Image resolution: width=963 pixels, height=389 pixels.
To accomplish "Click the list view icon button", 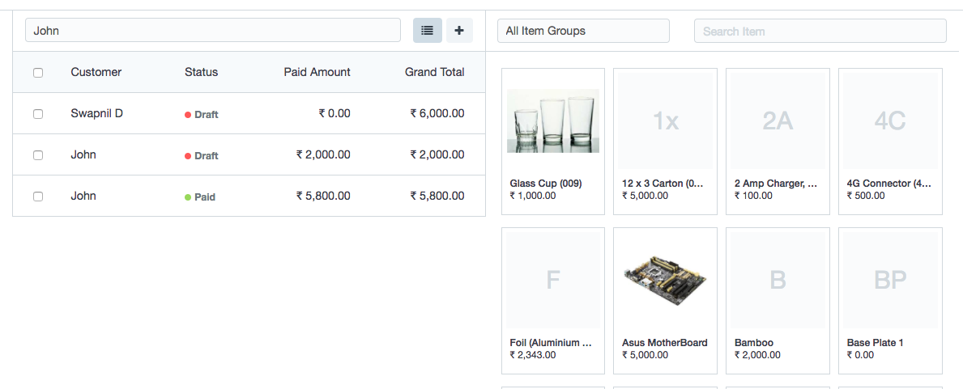I will (428, 31).
